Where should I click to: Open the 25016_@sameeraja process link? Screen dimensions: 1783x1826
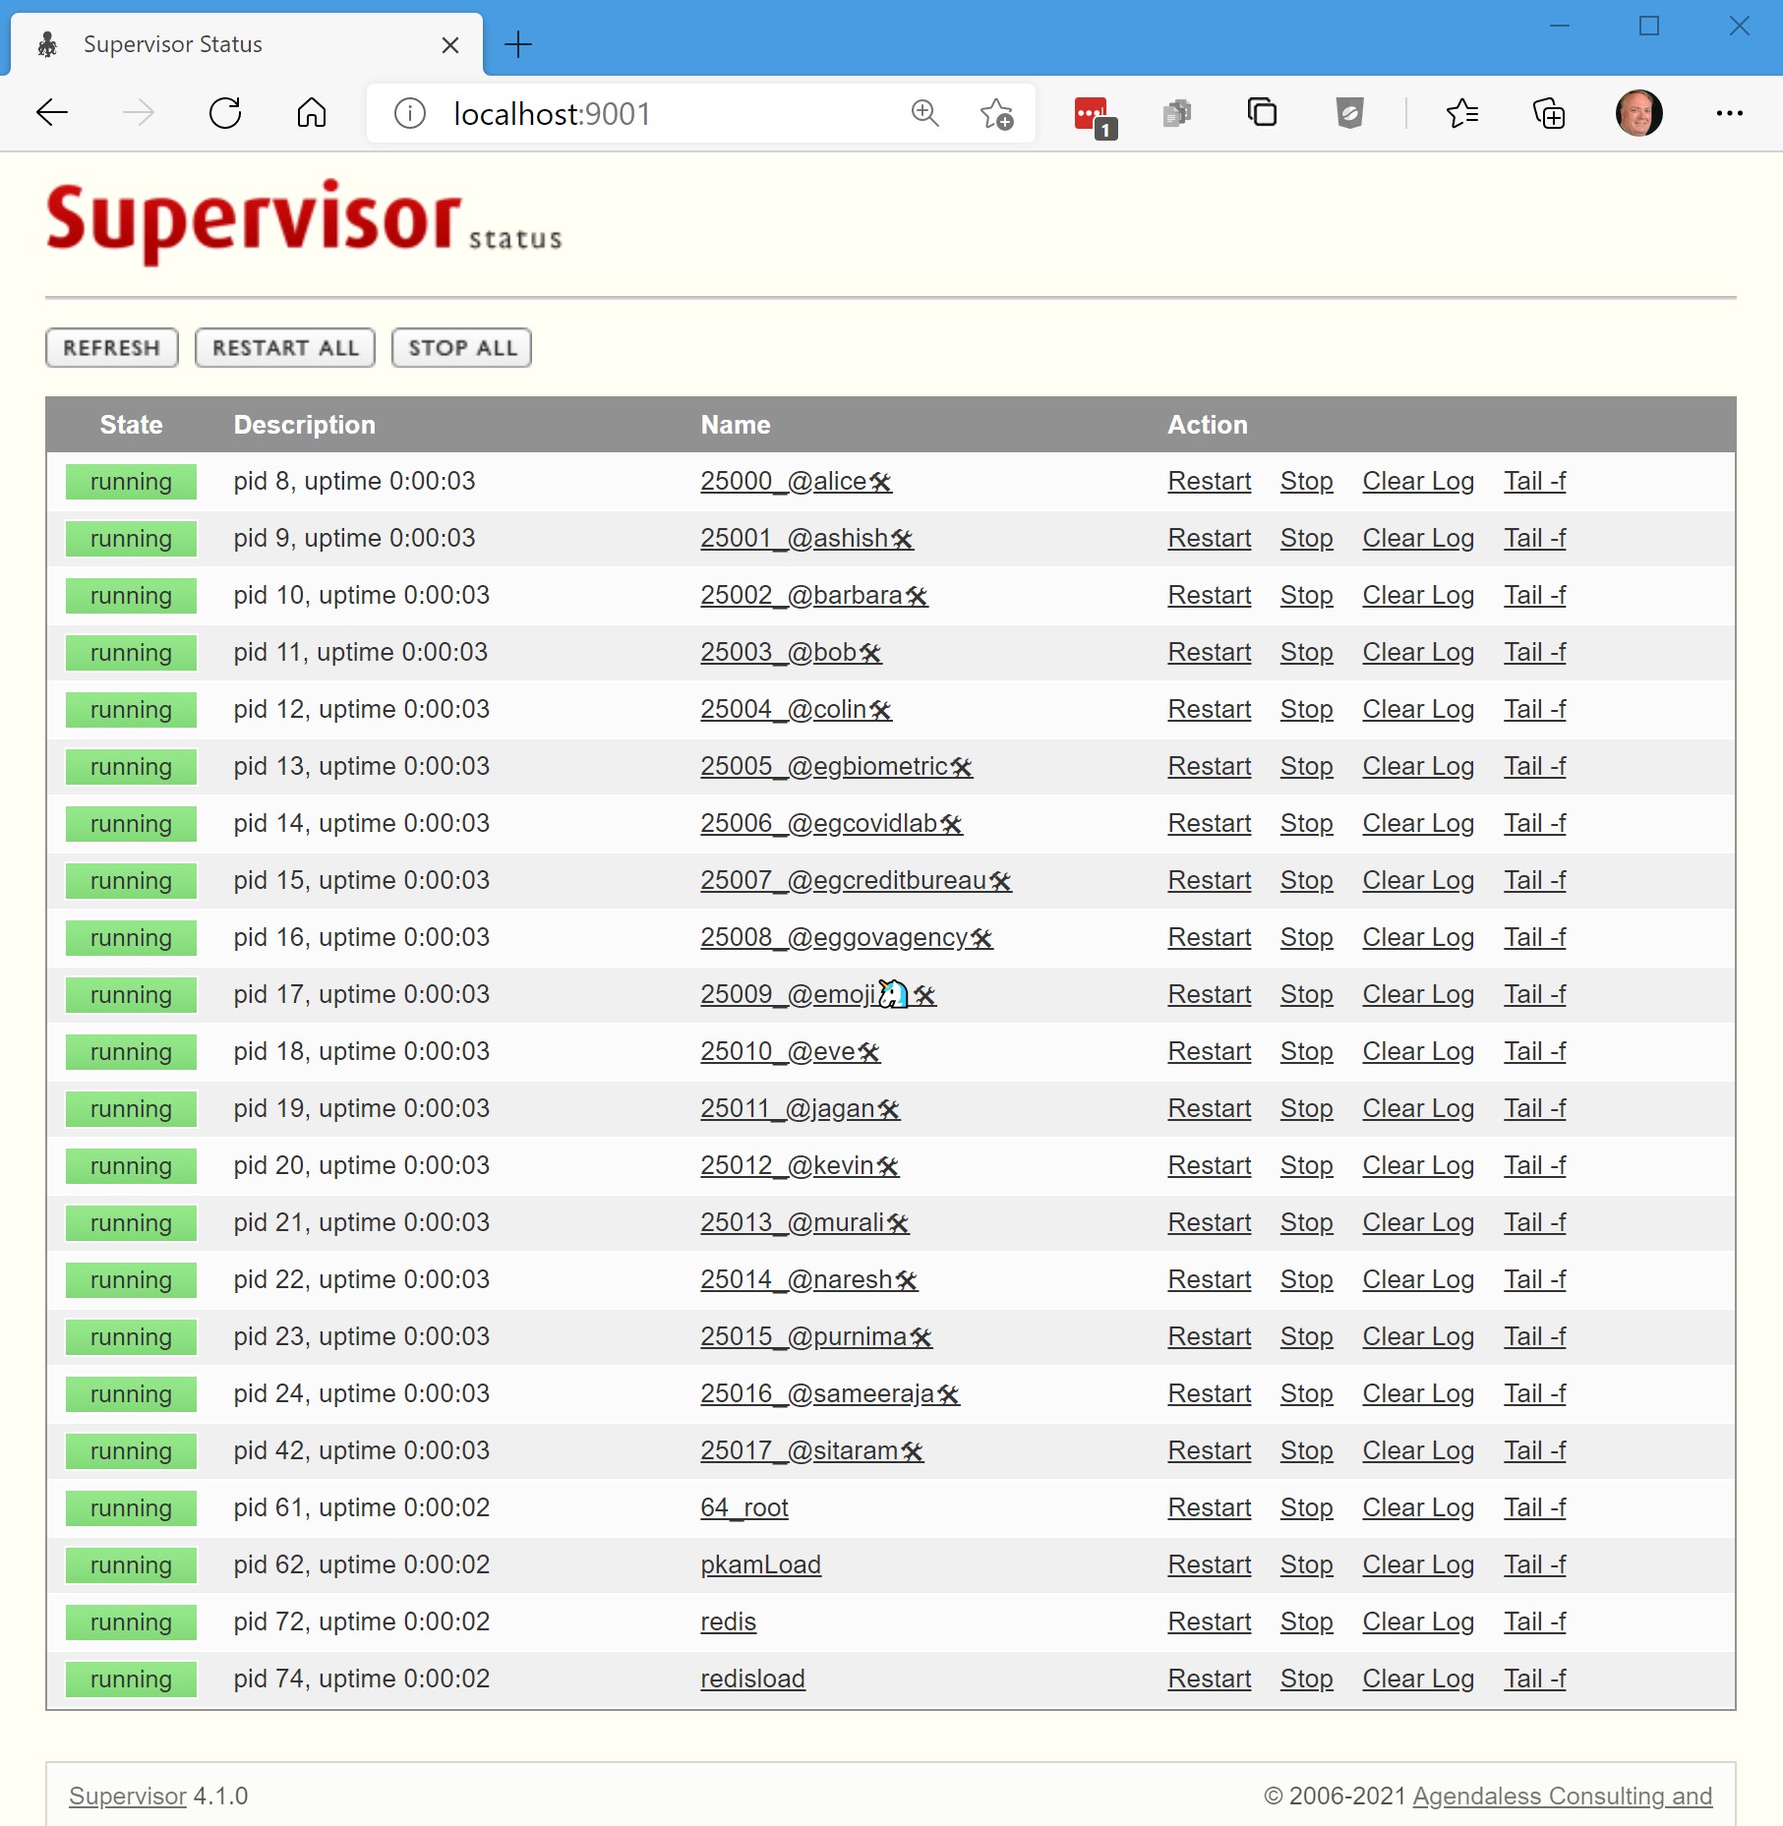[830, 1394]
